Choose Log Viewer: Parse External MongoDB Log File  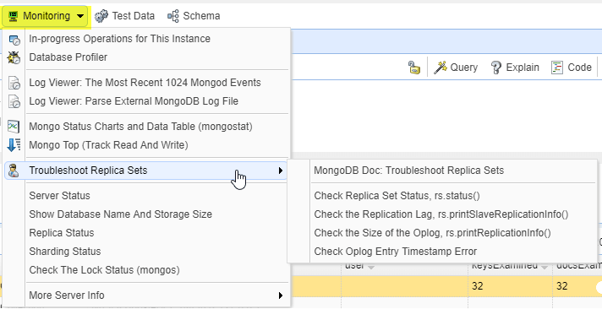pyautogui.click(x=146, y=101)
